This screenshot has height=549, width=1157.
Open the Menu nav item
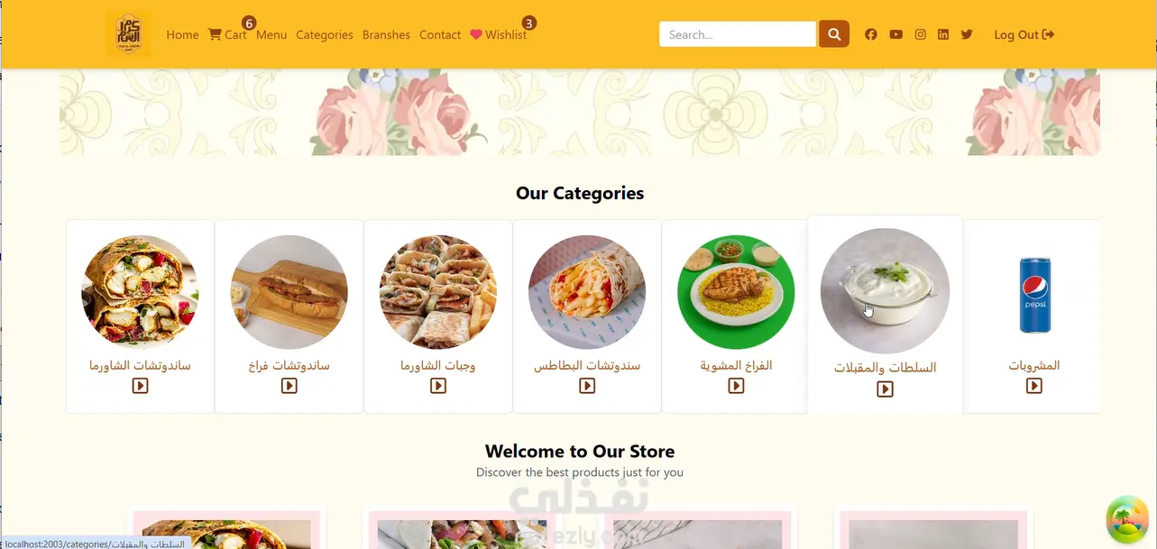coord(271,34)
